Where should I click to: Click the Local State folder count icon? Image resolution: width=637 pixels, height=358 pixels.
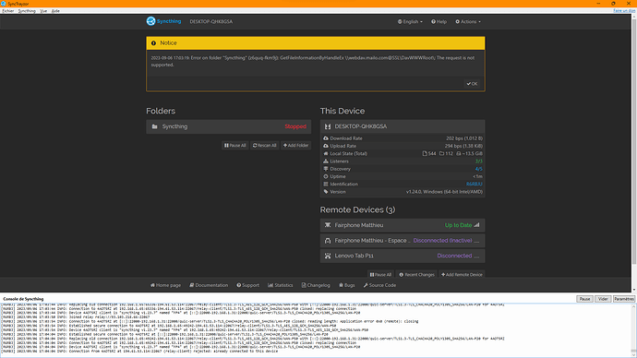[441, 153]
